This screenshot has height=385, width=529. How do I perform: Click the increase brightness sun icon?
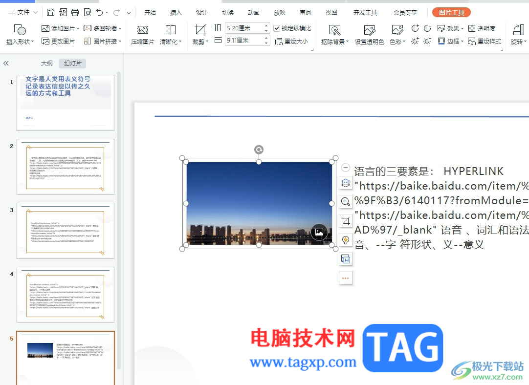pyautogui.click(x=415, y=41)
